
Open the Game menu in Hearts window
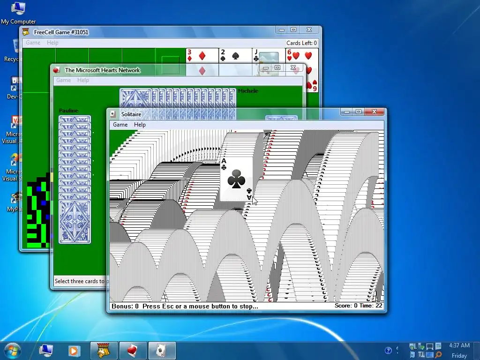pyautogui.click(x=63, y=80)
